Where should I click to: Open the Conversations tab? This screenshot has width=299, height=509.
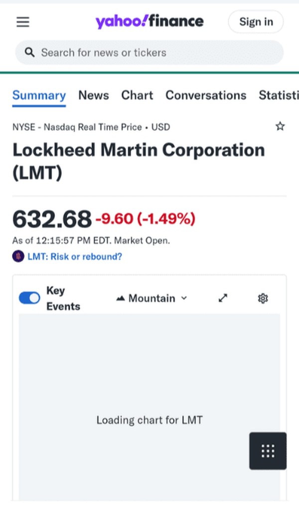[x=206, y=95]
